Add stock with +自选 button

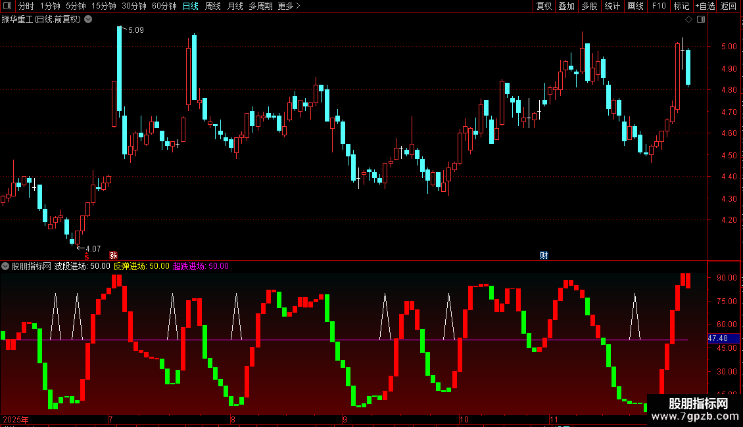(705, 6)
